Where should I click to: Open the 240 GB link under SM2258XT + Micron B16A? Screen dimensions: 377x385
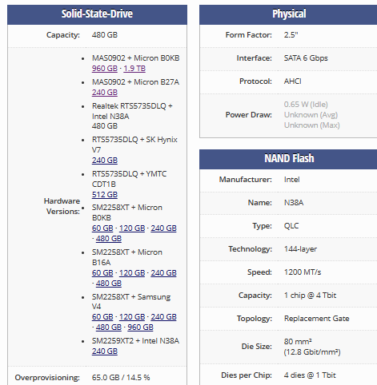click(x=163, y=273)
